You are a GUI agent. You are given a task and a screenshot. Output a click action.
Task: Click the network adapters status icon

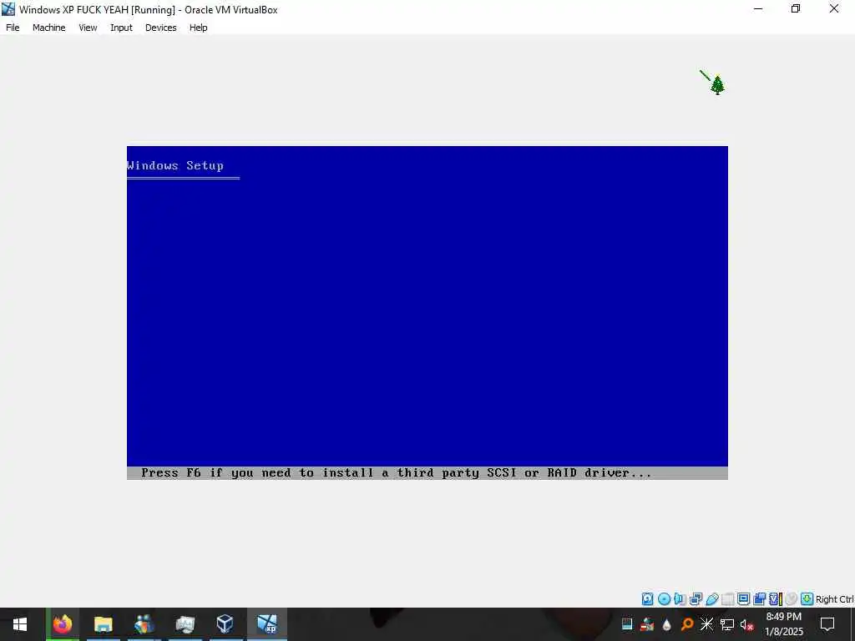[x=696, y=599]
